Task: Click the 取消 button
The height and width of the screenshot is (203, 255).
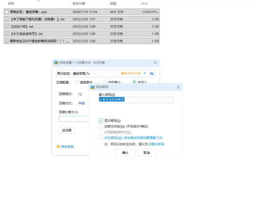Action: (x=147, y=152)
